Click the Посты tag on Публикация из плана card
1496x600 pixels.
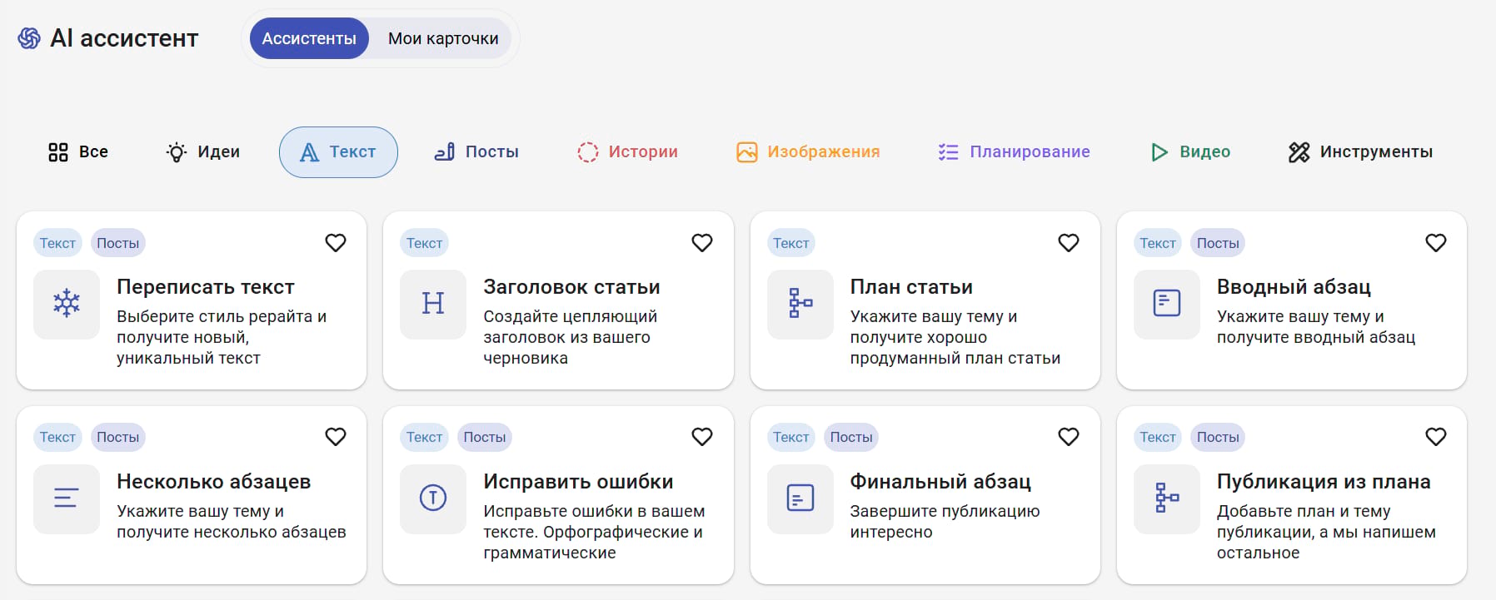[1218, 437]
